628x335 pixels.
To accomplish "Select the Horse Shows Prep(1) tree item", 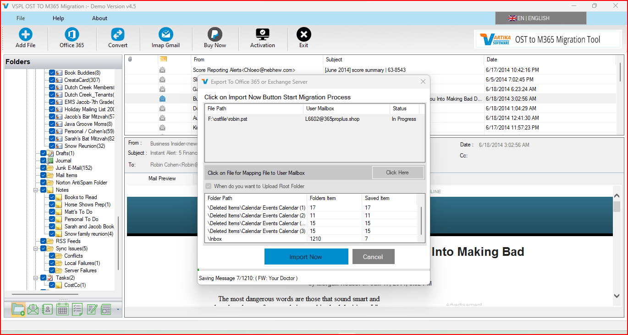I will [88, 205].
